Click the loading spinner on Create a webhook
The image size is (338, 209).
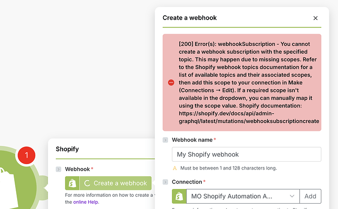[x=87, y=183]
